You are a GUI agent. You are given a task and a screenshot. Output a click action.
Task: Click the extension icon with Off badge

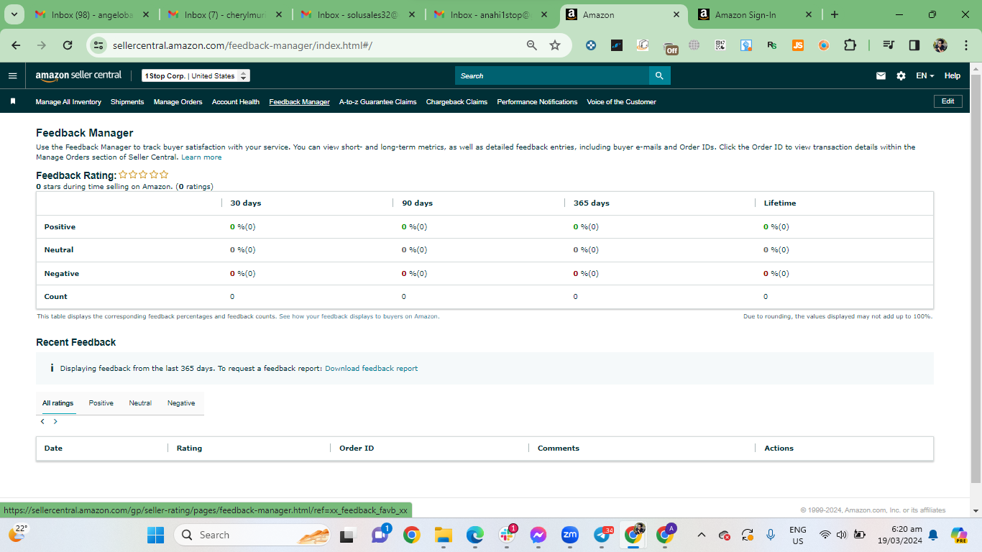pyautogui.click(x=670, y=47)
